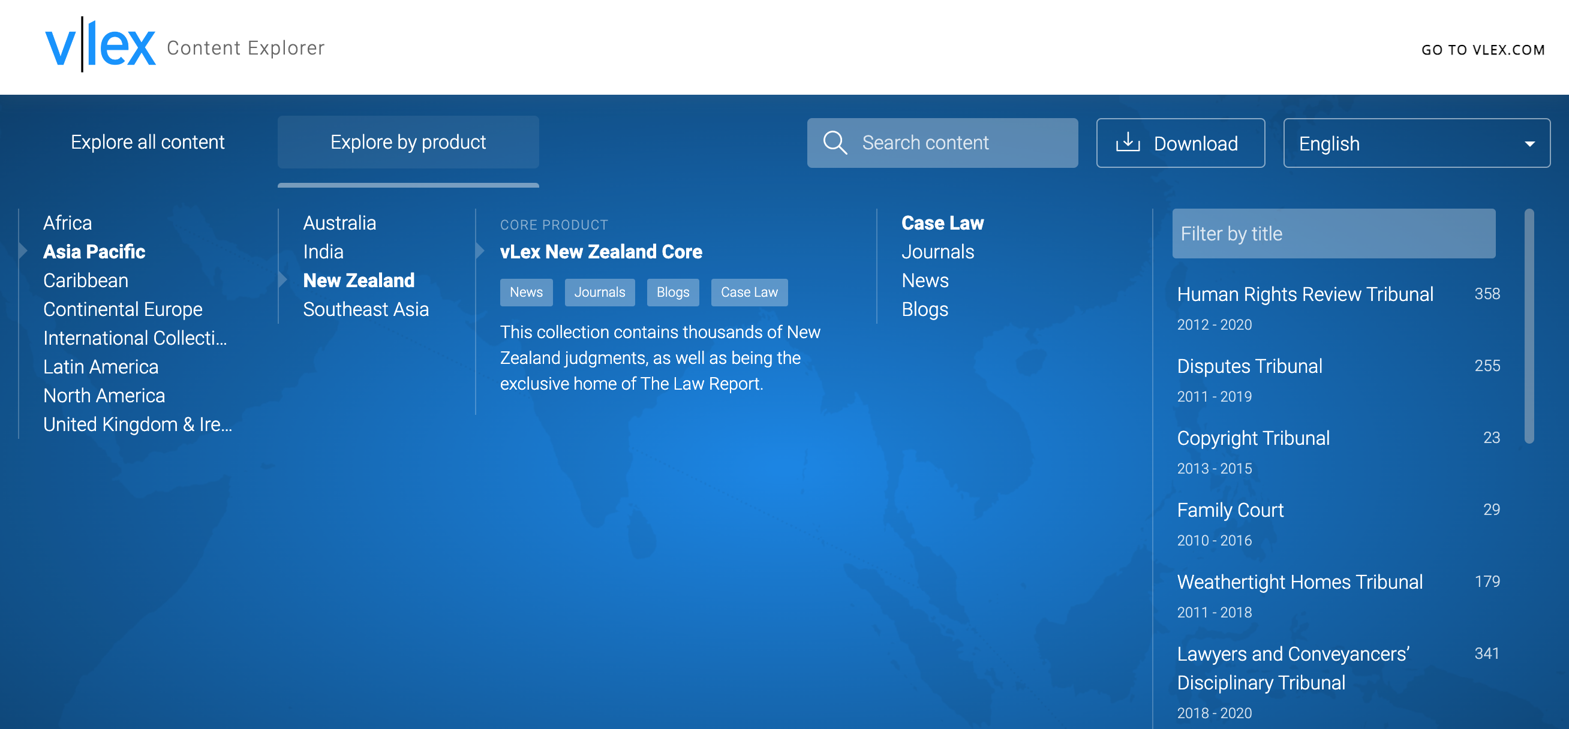Select the Africa region
The width and height of the screenshot is (1569, 729).
pos(68,223)
